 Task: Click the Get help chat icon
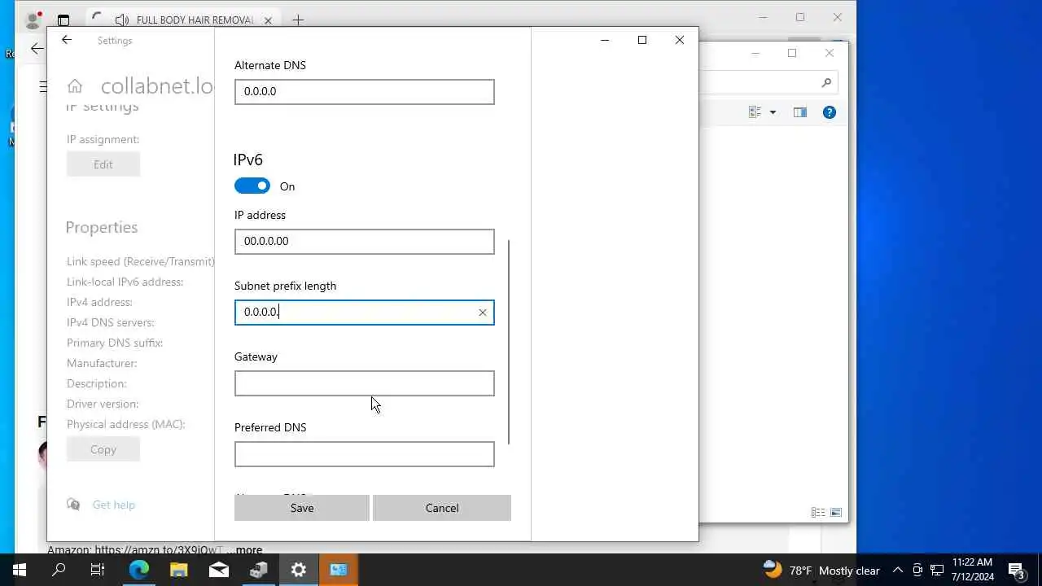tap(74, 505)
